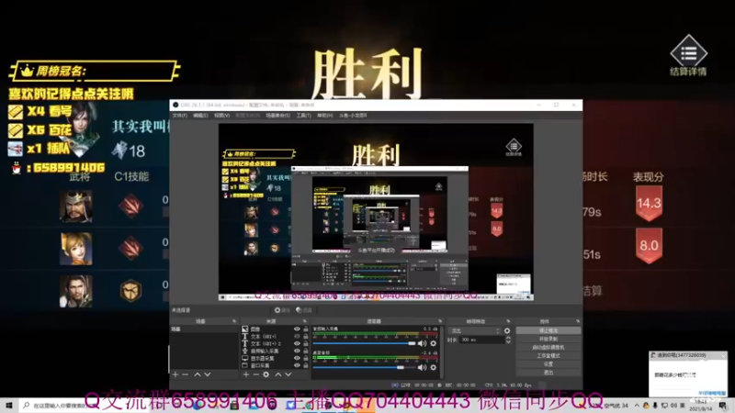735x413 pixels.
Task: Open source Filters button above docks
Action: [304, 310]
